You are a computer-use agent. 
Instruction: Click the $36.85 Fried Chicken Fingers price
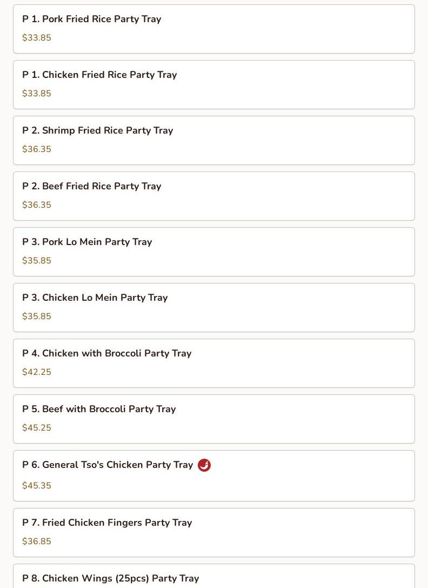coord(37,541)
